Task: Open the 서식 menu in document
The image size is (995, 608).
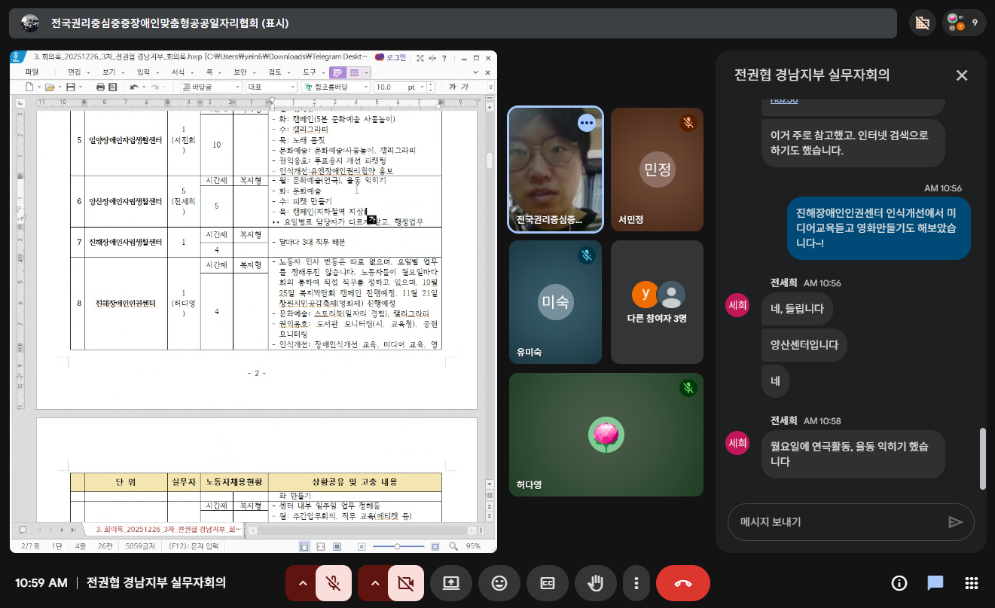Action: coord(178,72)
